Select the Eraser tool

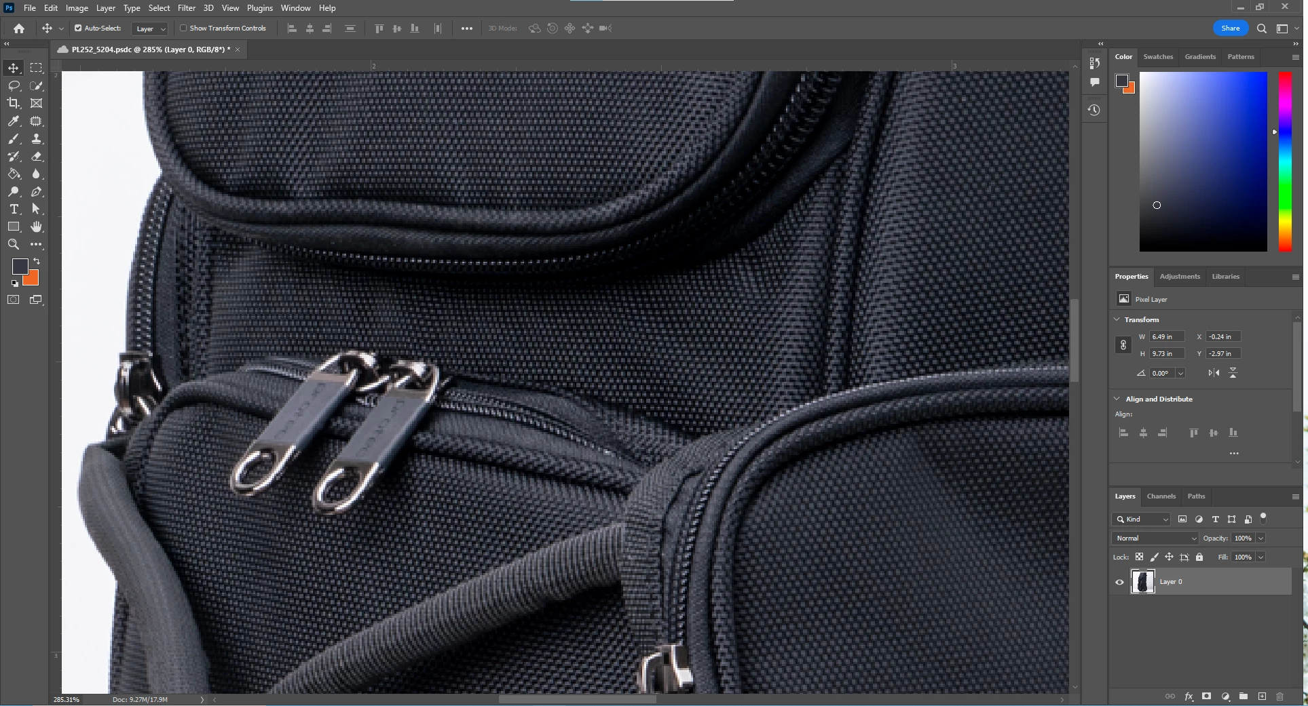36,156
